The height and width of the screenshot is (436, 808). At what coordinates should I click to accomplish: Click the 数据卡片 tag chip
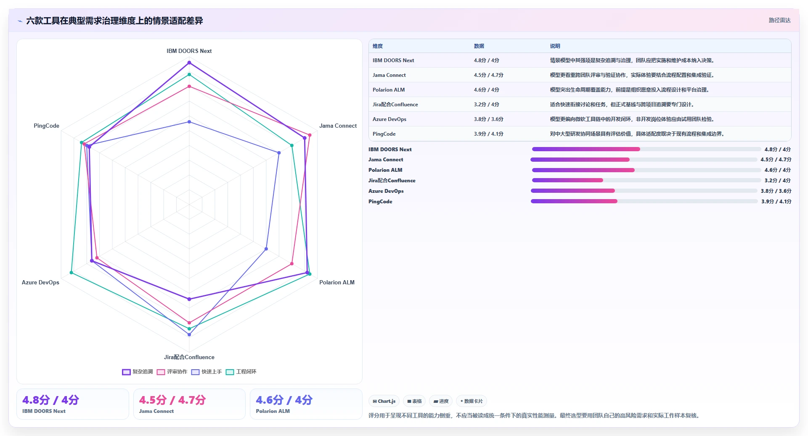click(472, 401)
